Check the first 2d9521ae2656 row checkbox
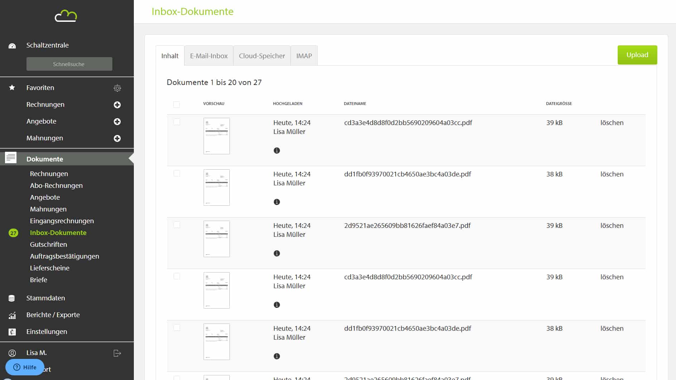The width and height of the screenshot is (676, 380). point(177,225)
